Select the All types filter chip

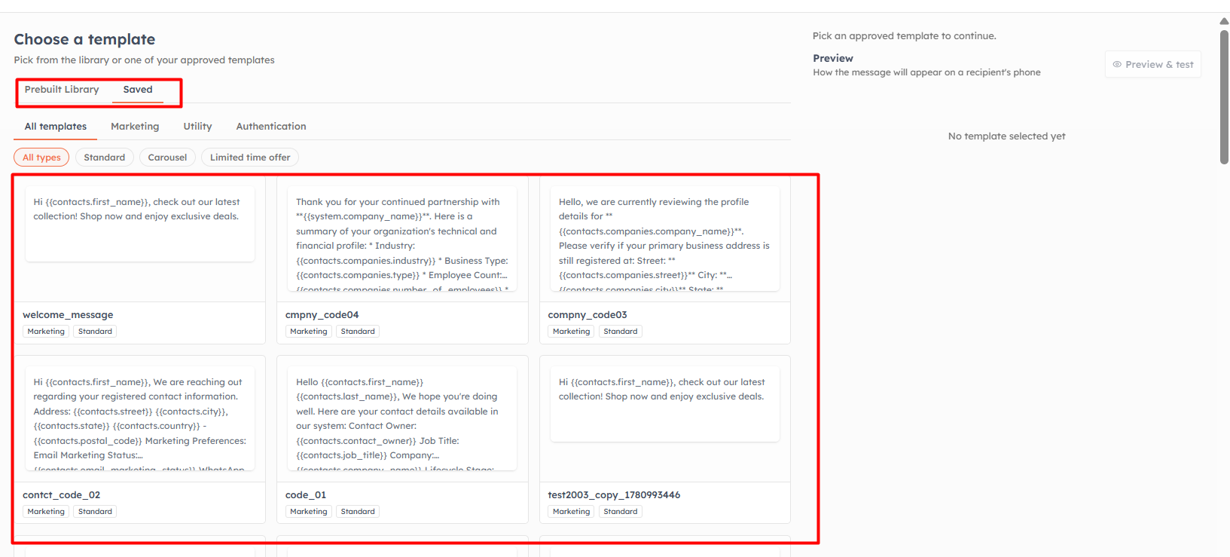click(x=41, y=158)
